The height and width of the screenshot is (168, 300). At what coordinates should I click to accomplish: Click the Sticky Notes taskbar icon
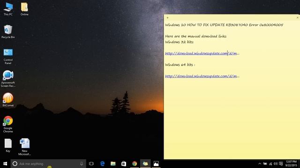click(x=145, y=164)
